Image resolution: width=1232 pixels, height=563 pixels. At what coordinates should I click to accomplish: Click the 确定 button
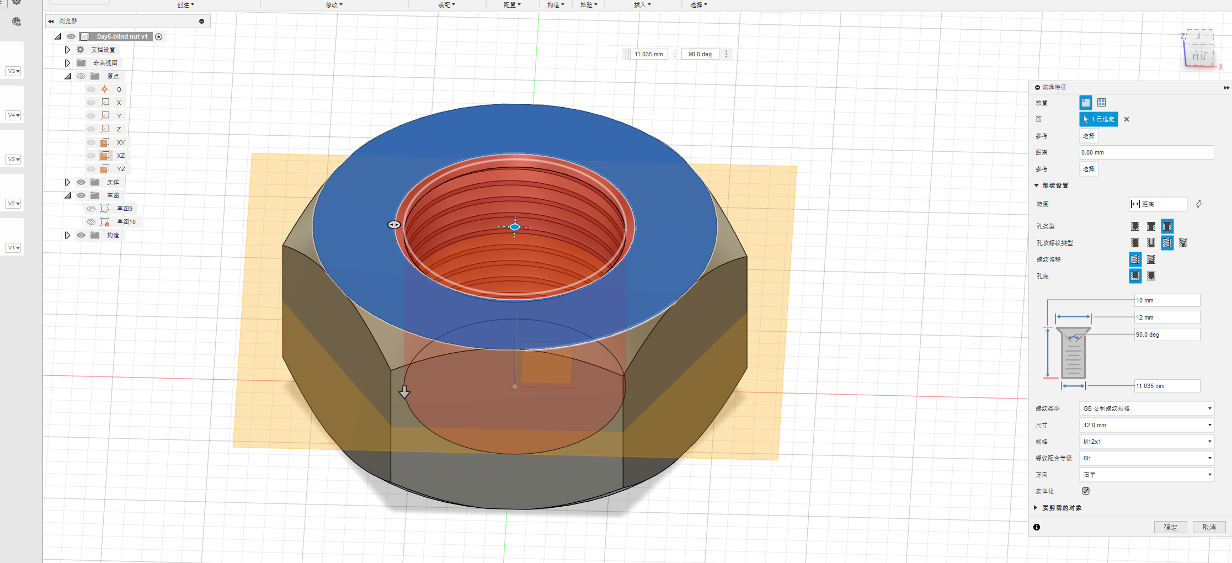click(x=1170, y=527)
